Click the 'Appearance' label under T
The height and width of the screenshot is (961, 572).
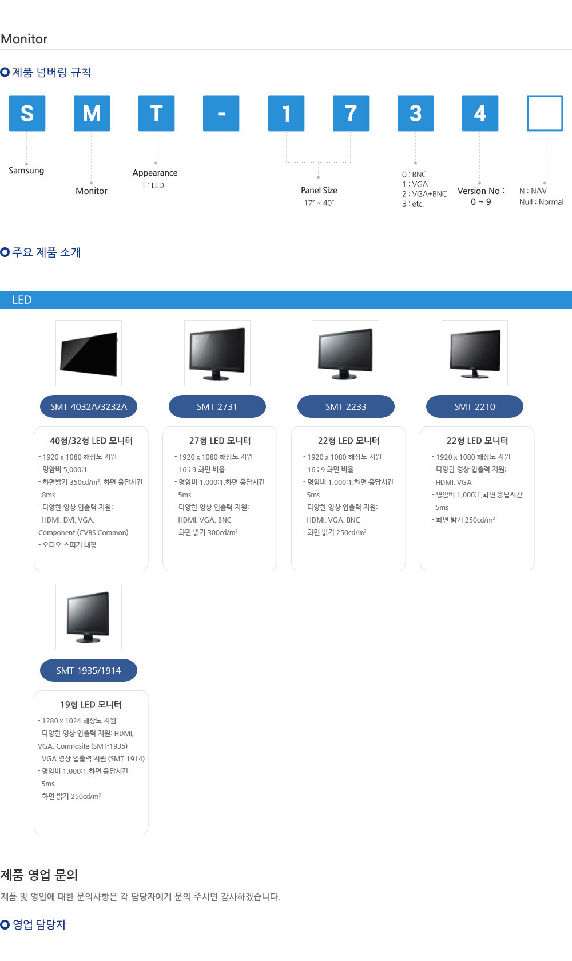point(155,173)
